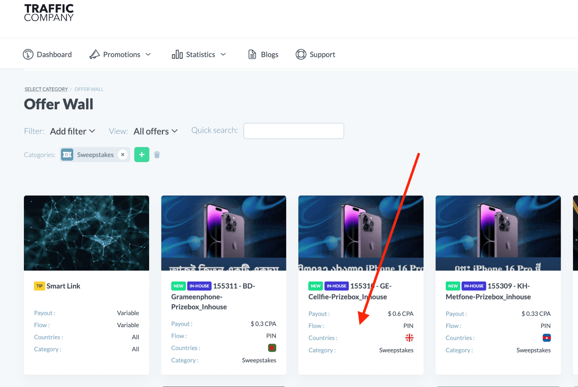Viewport: 578px width, 387px height.
Task: Click the Support lifebuoy icon
Action: 301,55
